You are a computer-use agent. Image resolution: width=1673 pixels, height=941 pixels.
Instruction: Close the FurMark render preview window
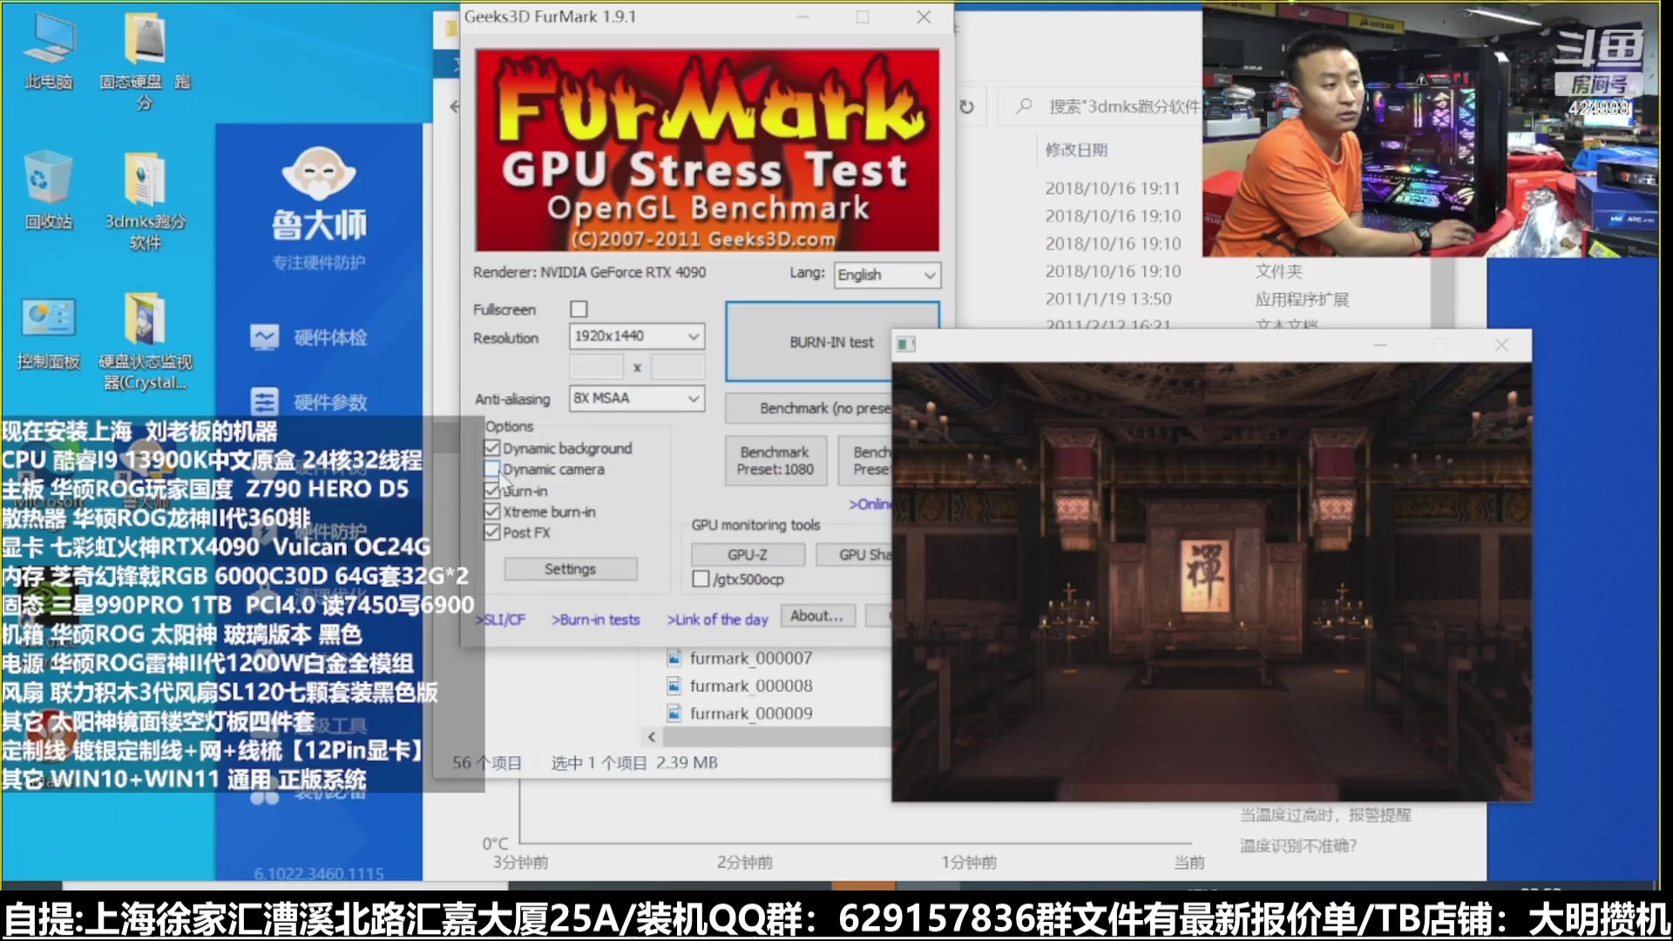1501,345
